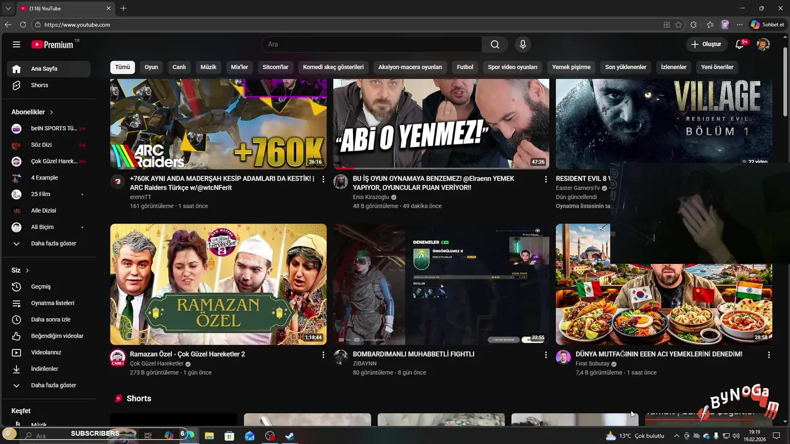Screen dimensions: 790x444
Task: Open a new browser tab
Action: coord(123,8)
